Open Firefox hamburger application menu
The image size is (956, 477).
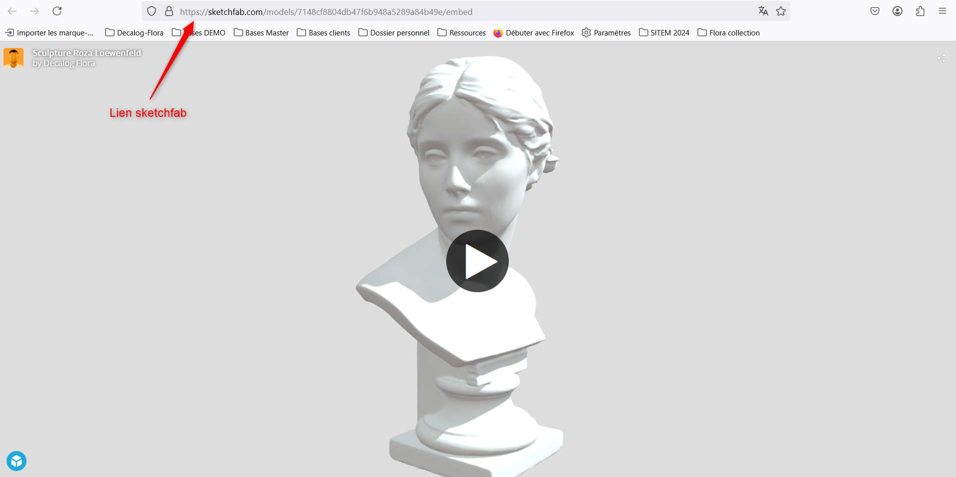pyautogui.click(x=942, y=11)
